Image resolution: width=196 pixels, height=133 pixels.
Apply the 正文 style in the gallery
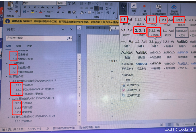tap(182, 32)
